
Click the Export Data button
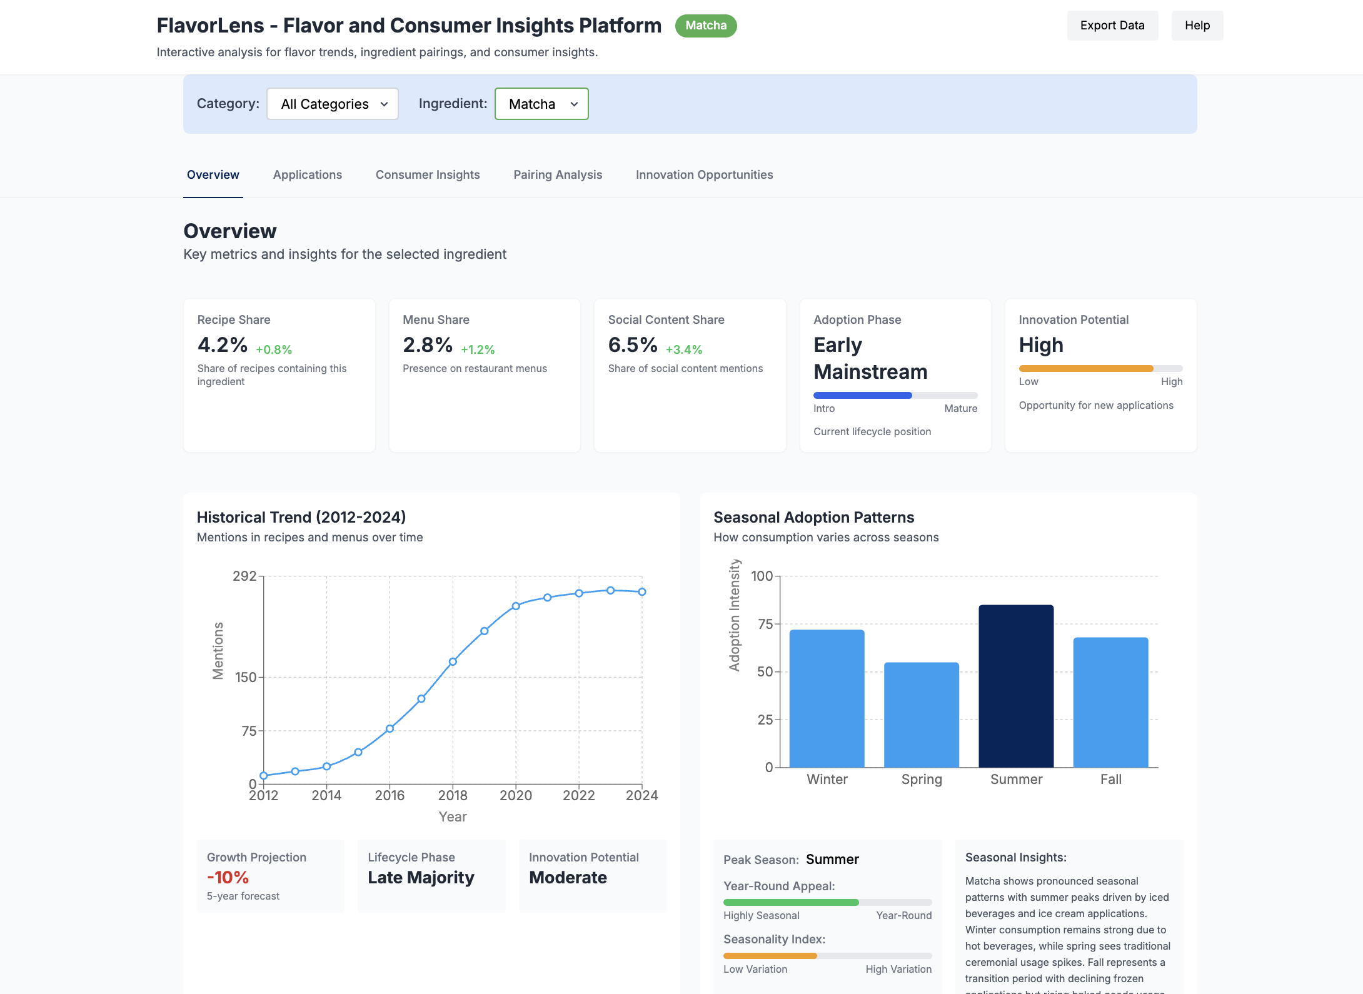coord(1112,26)
